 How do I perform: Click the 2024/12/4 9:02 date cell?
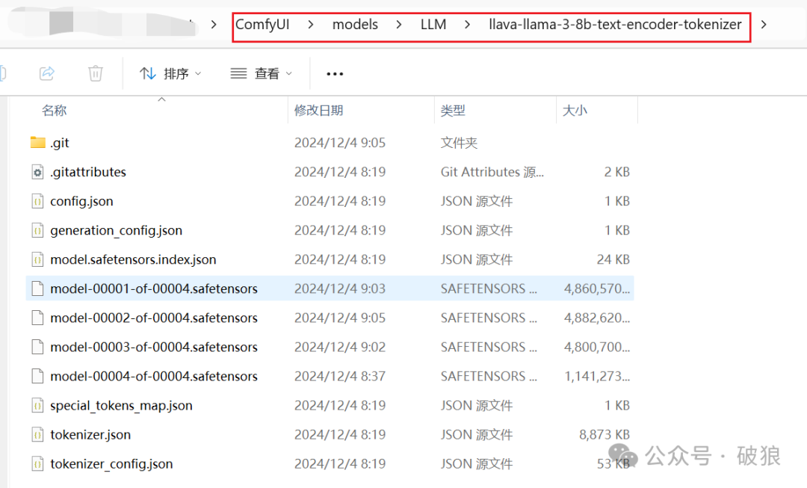[x=340, y=347]
